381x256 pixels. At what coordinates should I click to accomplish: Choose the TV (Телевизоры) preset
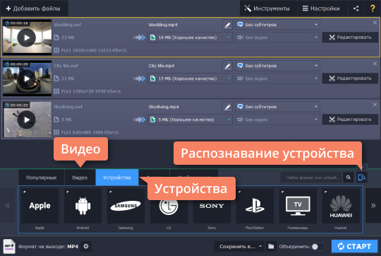[298, 206]
